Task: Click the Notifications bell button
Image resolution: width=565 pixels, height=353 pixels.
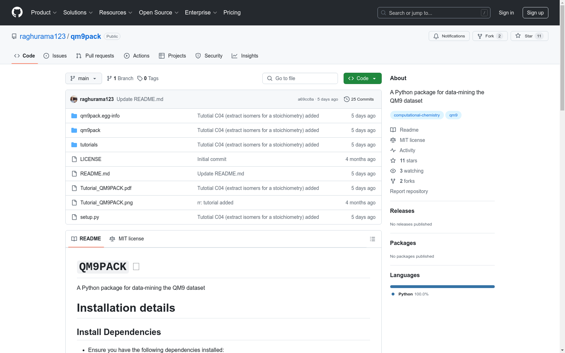Action: click(449, 36)
